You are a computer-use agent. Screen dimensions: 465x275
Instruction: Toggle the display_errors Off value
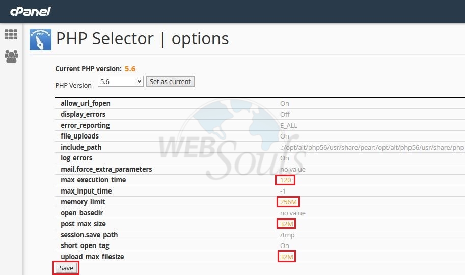coord(285,115)
